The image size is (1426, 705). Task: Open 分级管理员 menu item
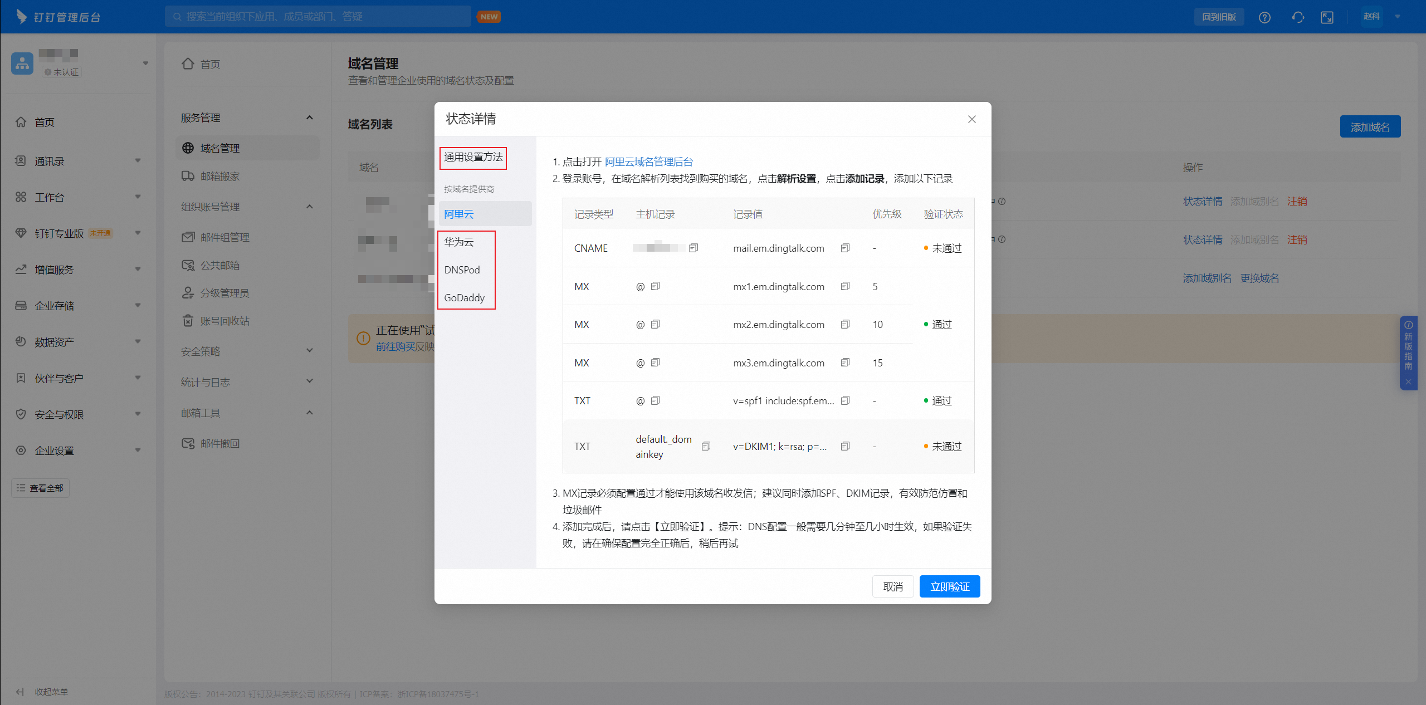[247, 293]
